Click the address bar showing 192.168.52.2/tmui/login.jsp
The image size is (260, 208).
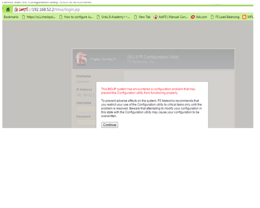133,10
